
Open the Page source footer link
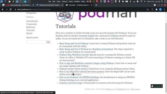pos(135,89)
